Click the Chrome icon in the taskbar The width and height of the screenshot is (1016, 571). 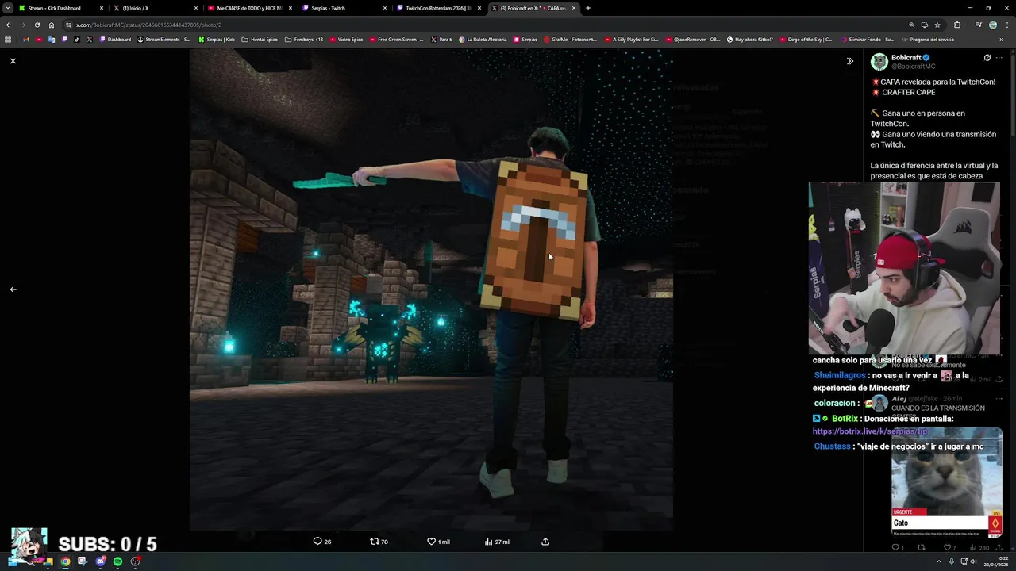[65, 561]
